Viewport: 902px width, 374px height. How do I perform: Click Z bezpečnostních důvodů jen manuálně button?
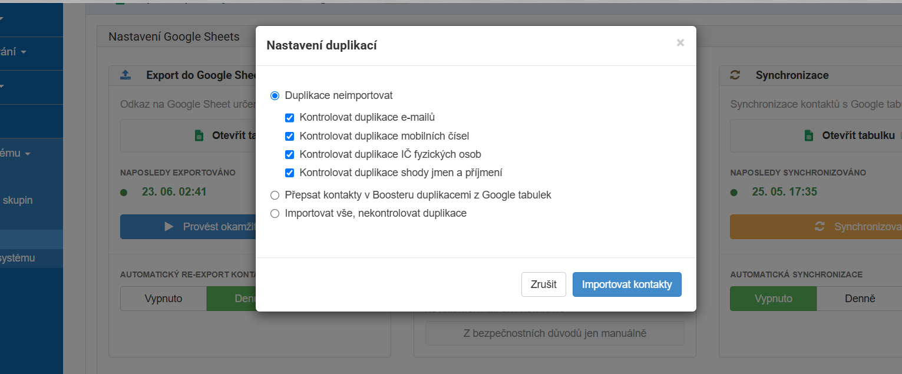click(x=554, y=333)
